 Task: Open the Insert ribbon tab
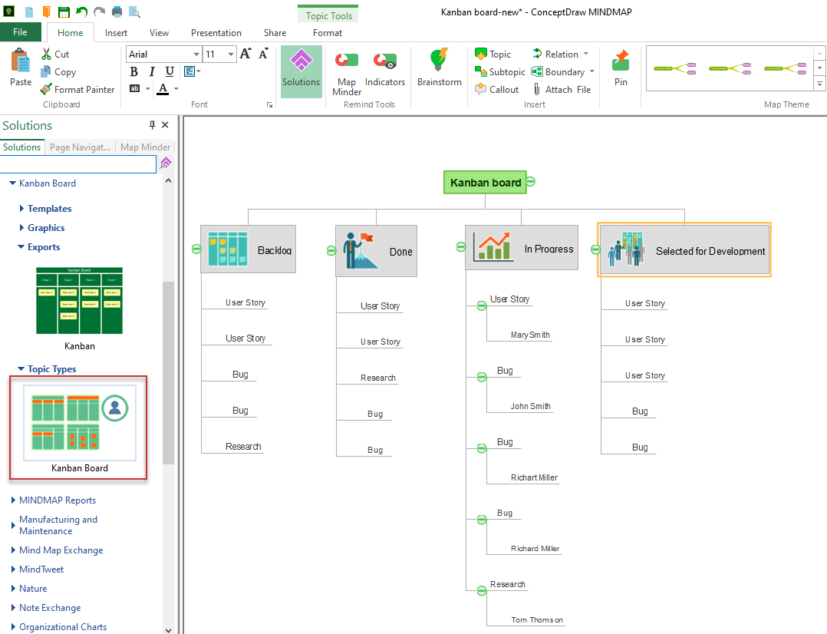tap(117, 33)
